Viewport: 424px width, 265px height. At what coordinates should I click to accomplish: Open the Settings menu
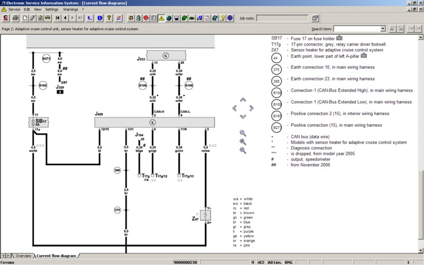52,10
